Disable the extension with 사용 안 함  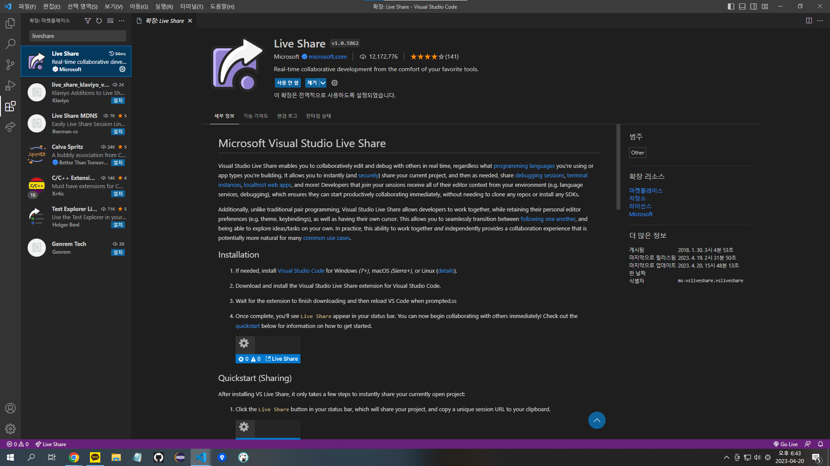click(x=287, y=82)
